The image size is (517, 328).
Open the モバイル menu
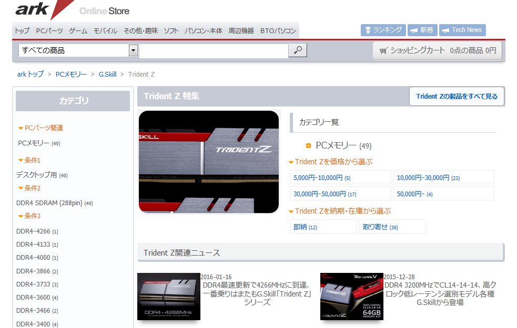point(106,30)
